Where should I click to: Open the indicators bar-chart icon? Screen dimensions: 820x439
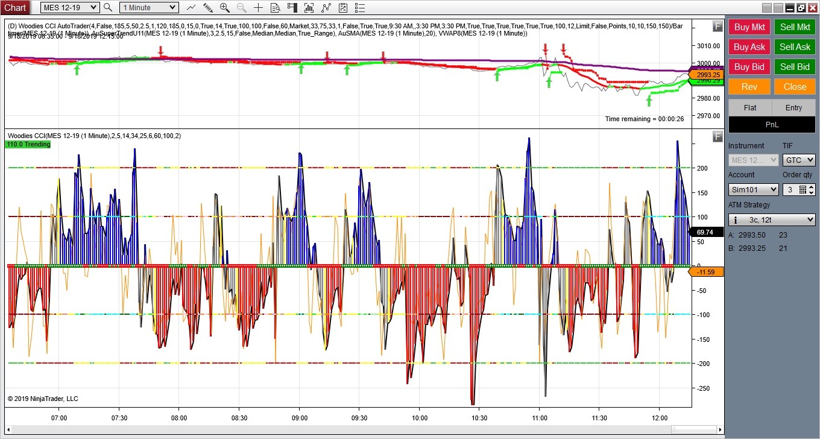309,8
